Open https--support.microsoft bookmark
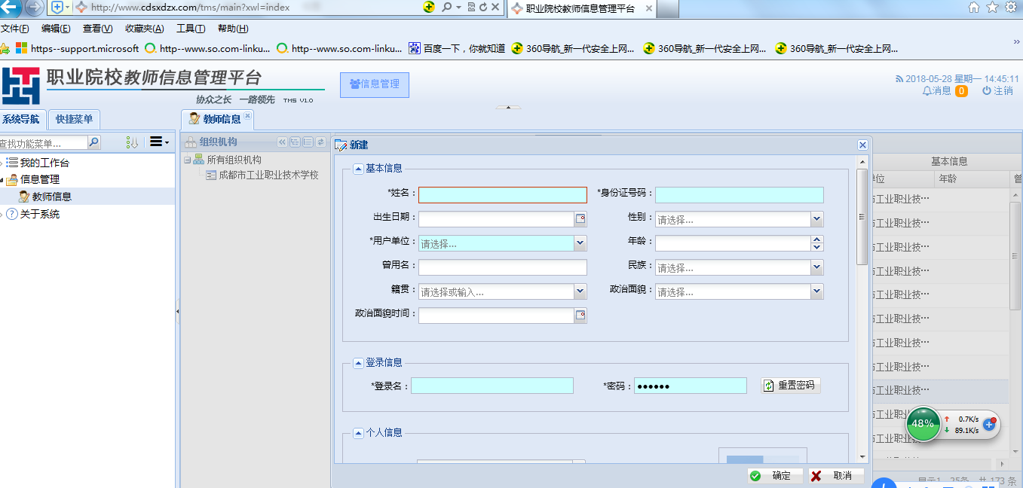 [77, 48]
